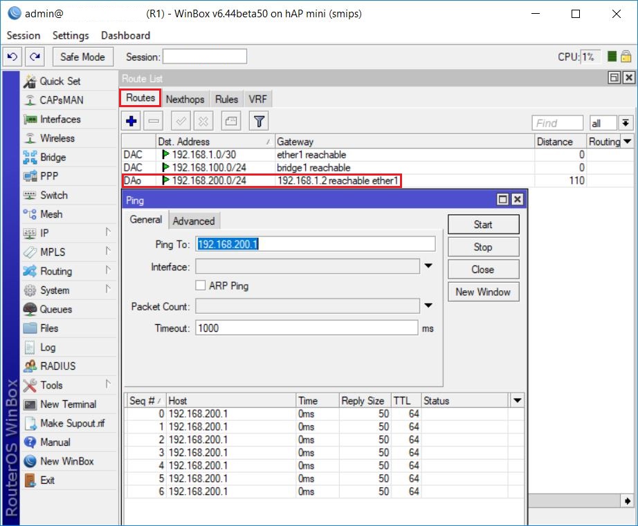Enable route with checkmark icon

pyautogui.click(x=181, y=121)
